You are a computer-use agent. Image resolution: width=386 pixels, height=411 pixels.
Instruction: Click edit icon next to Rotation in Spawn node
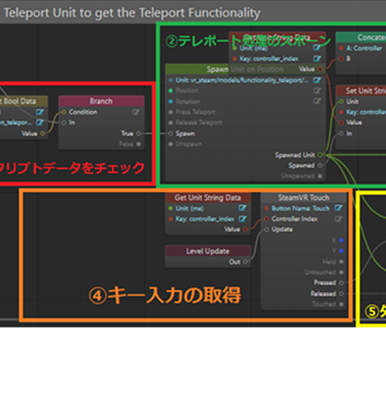click(317, 101)
